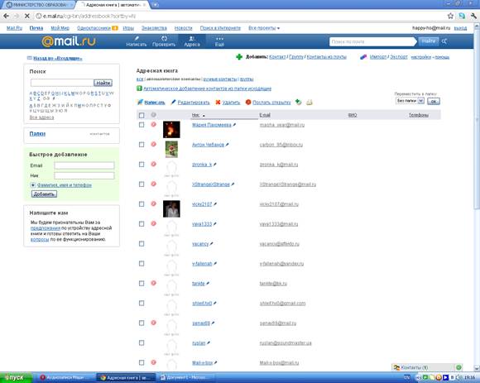This screenshot has width=480, height=383.
Task: Click the green status icon in Контакты widget
Action: point(458,367)
